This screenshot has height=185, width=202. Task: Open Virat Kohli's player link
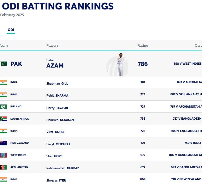click(x=55, y=132)
